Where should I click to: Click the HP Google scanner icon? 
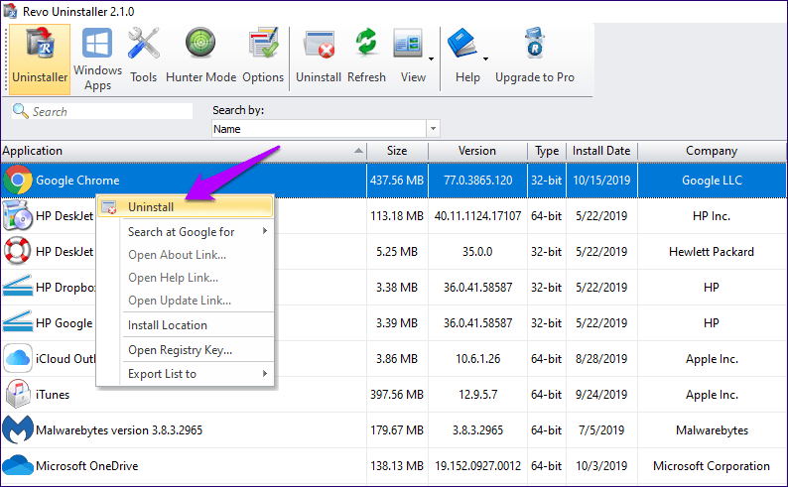pos(18,321)
